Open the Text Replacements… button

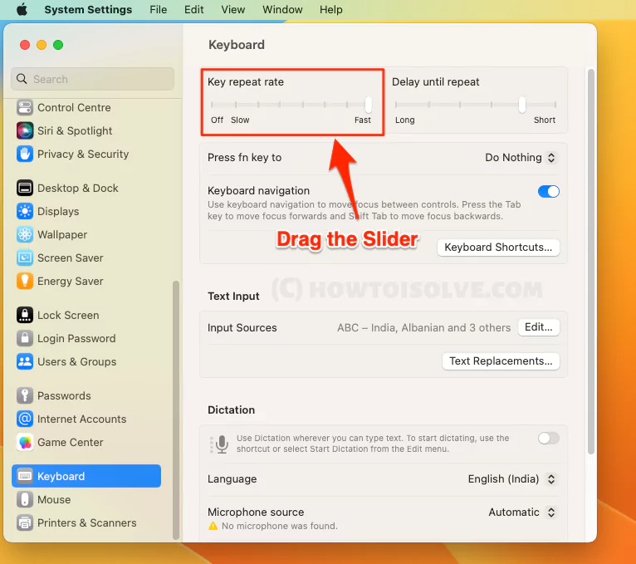pyautogui.click(x=501, y=361)
